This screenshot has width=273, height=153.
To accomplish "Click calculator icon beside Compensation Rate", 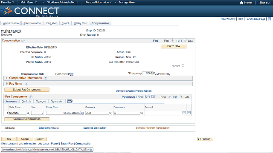I will pyautogui.click(x=72, y=74).
